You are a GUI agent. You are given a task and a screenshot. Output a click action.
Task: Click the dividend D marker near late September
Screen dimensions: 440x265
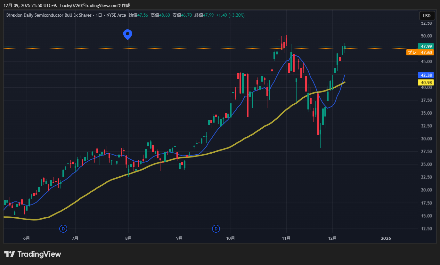(x=216, y=229)
